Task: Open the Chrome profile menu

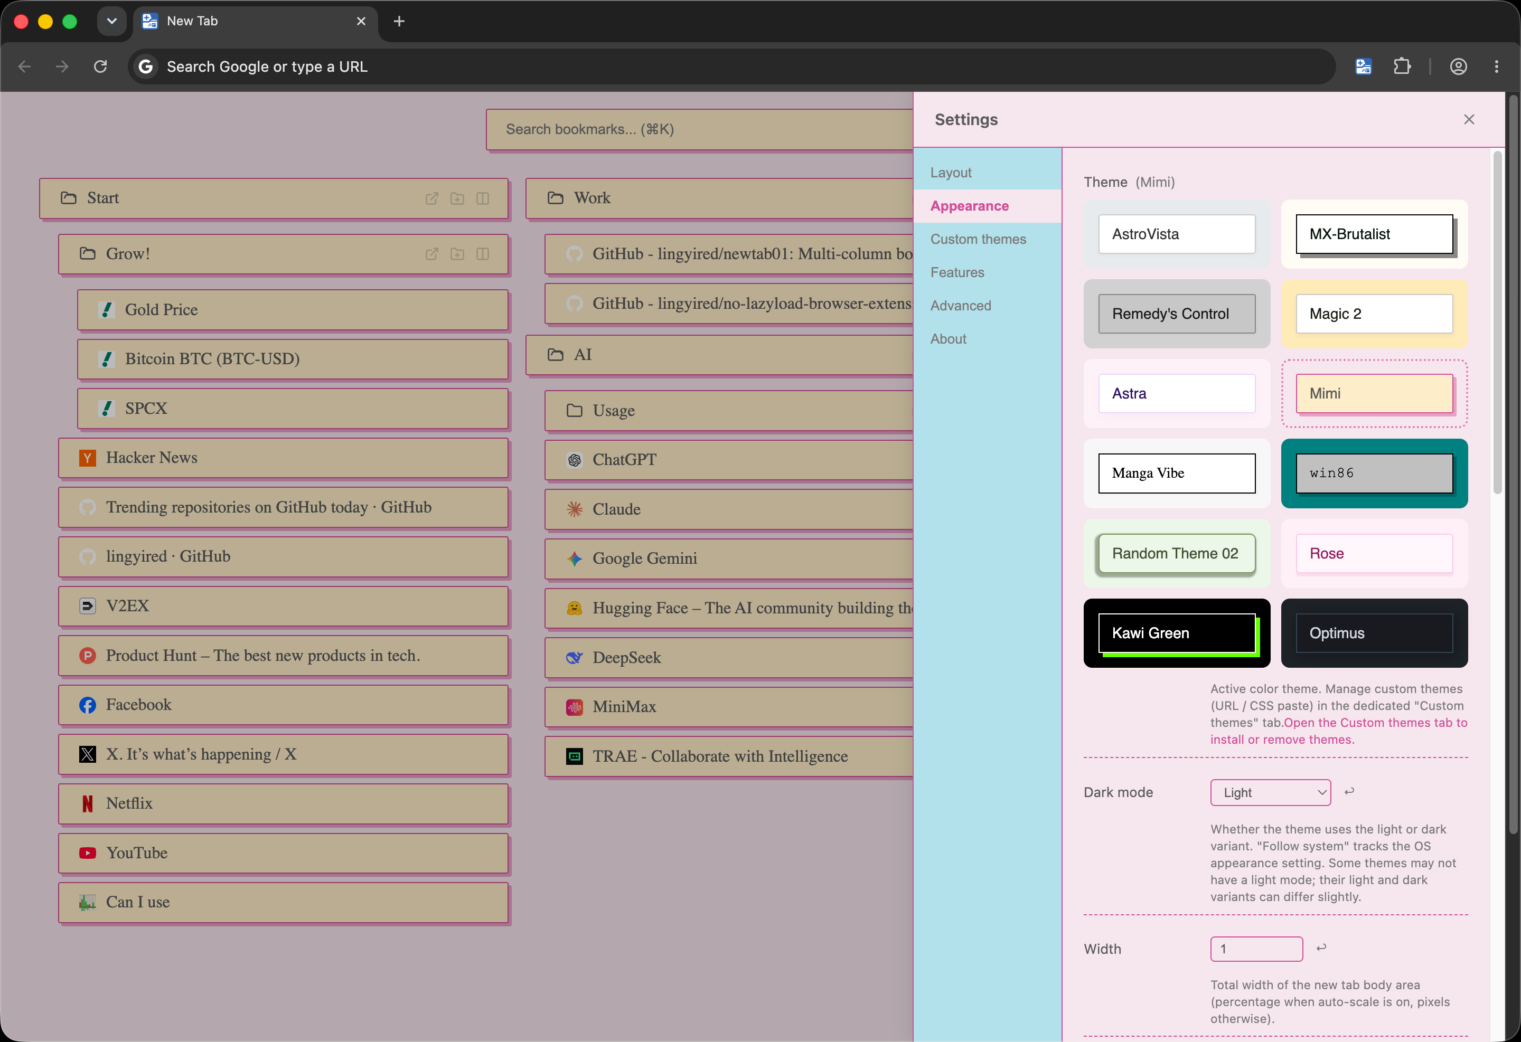Action: coord(1458,66)
